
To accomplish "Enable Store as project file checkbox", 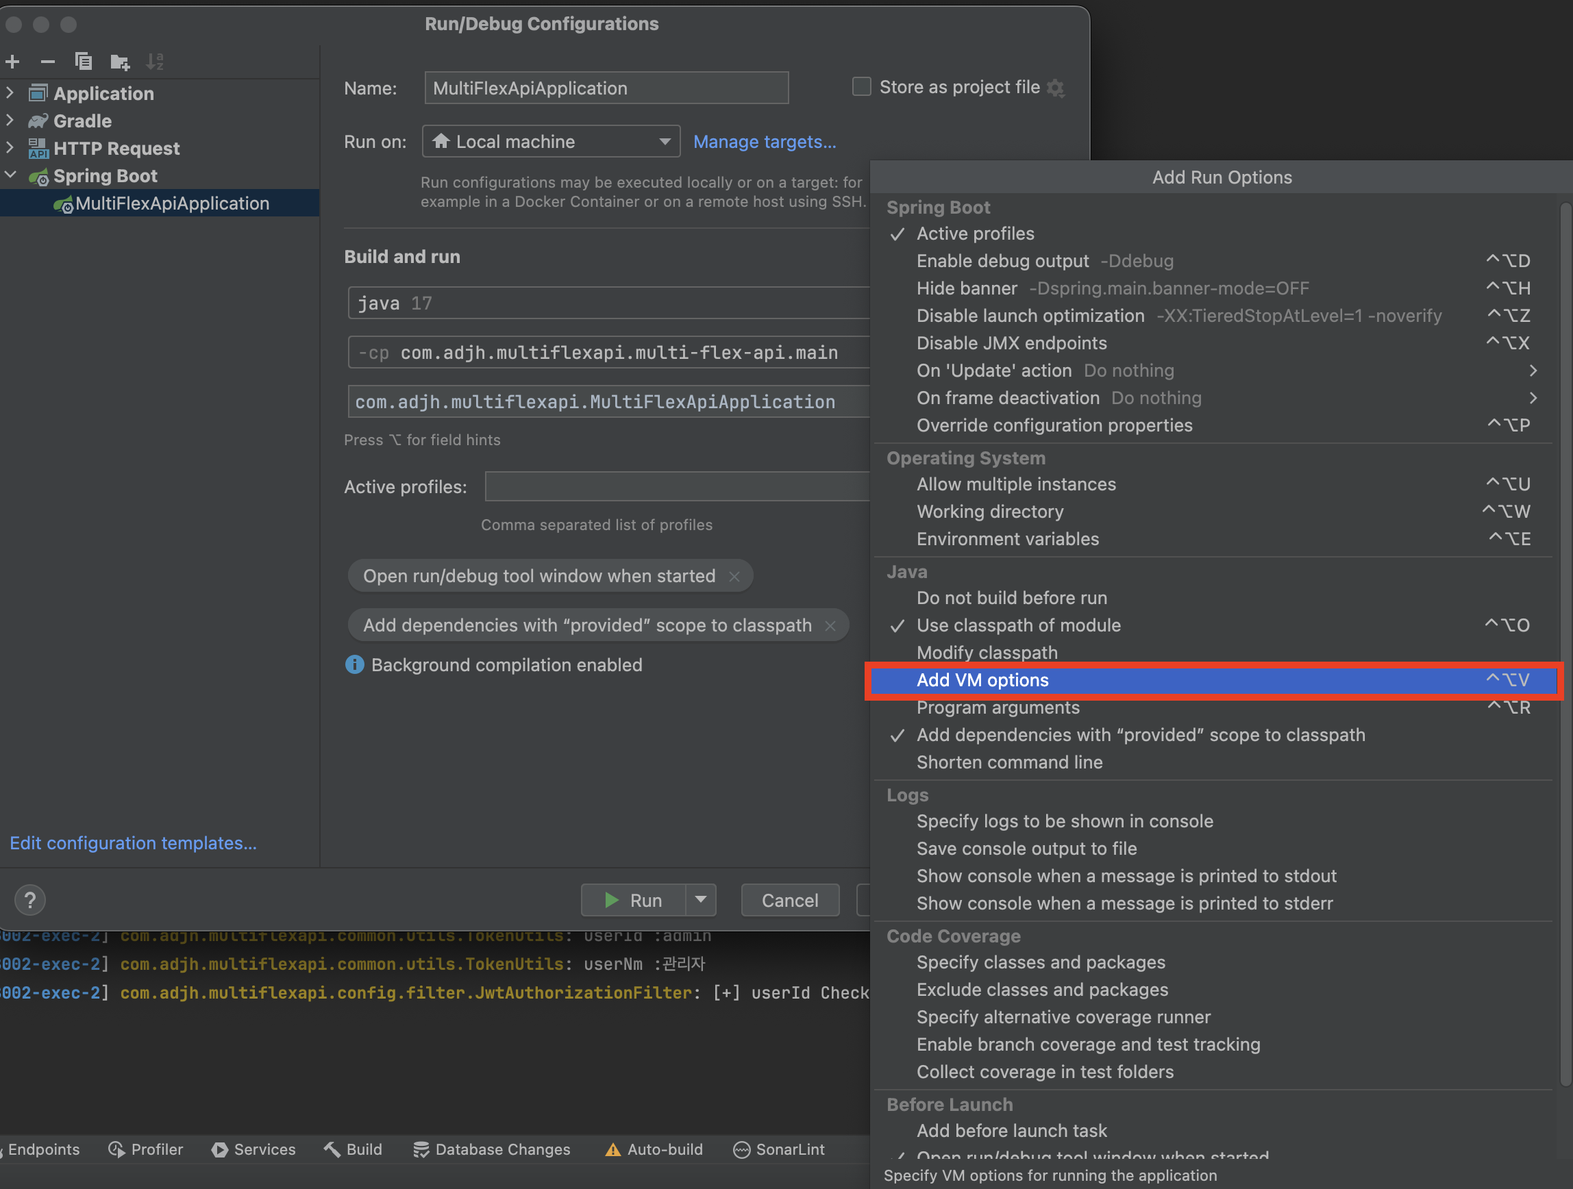I will [x=861, y=87].
